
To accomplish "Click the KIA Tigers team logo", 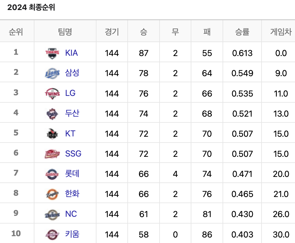I will 52,53.
